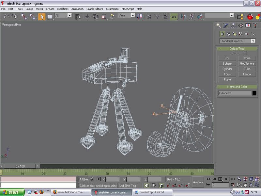261x196 pixels.
Task: Activate the Pan hand viewport tool
Action: [245, 185]
